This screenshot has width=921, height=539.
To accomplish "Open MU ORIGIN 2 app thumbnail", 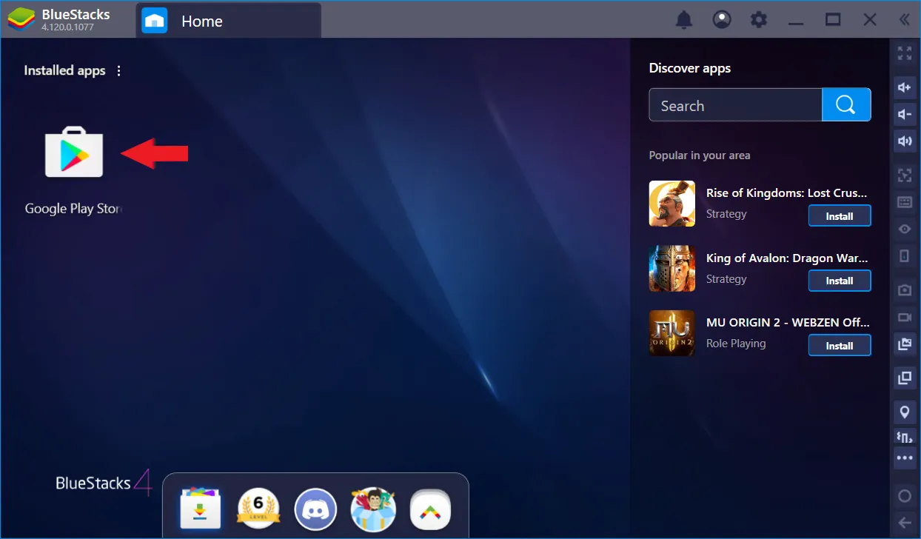I will [672, 333].
